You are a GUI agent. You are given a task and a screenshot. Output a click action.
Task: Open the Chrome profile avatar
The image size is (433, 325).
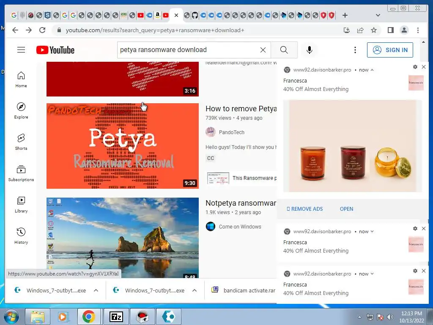(x=404, y=30)
